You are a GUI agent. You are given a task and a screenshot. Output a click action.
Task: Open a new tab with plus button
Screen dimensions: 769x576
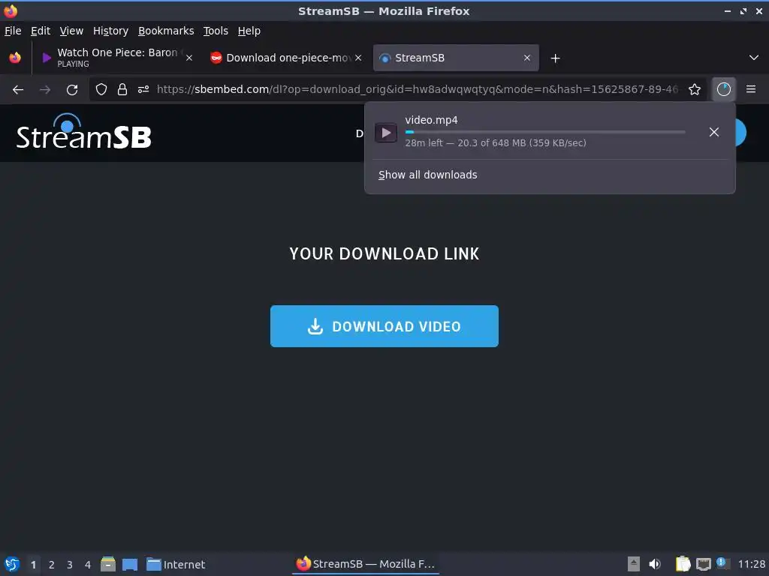pos(555,58)
